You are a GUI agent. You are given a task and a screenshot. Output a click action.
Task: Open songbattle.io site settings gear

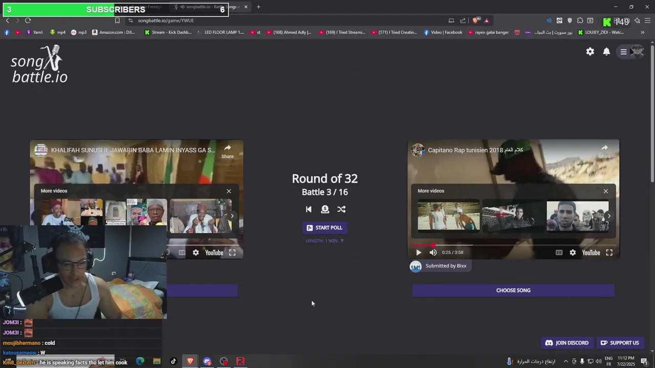point(590,52)
